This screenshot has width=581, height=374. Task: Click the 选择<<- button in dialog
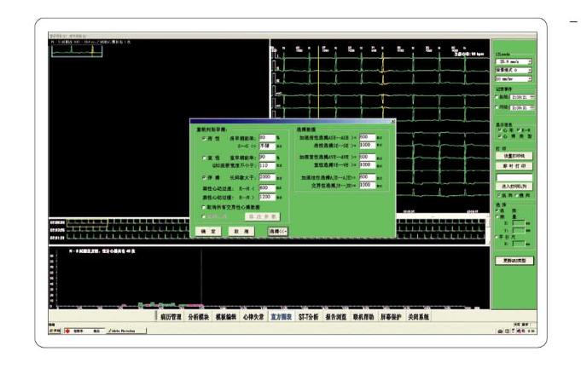(x=277, y=231)
